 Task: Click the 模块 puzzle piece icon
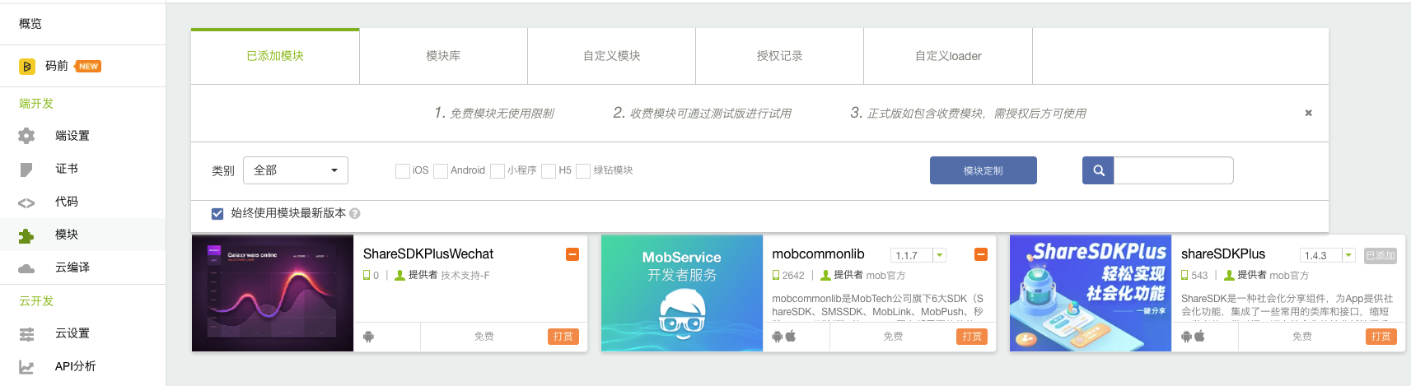tap(26, 235)
